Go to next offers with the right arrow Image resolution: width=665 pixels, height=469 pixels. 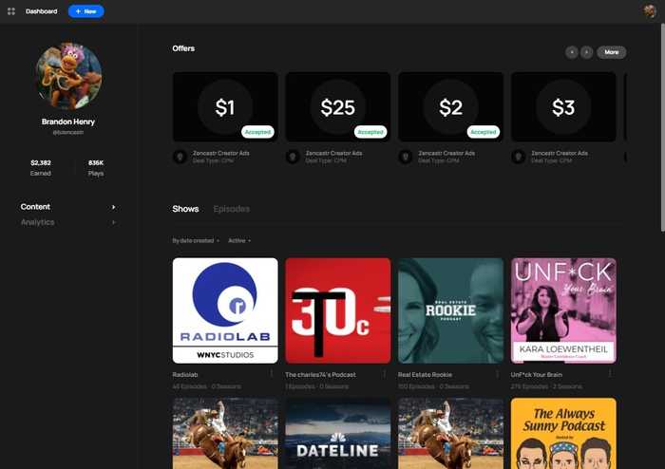point(586,52)
